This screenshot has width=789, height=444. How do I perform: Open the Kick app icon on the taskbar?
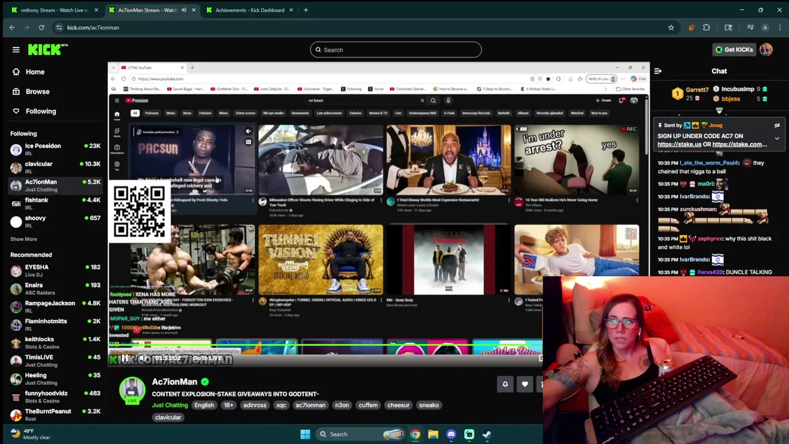coord(469,434)
